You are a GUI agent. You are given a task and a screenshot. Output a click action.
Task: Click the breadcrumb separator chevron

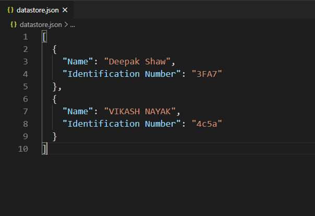click(x=67, y=24)
